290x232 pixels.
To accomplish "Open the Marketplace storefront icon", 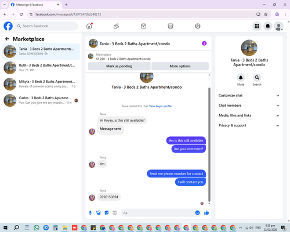I will [171, 26].
